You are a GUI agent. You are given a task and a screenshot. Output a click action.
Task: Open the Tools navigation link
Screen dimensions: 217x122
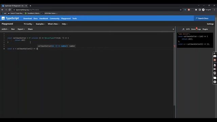75,18
